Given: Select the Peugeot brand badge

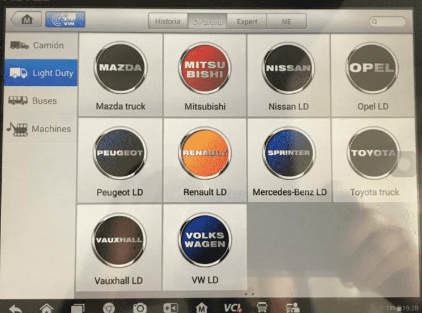Looking at the screenshot, I should 120,153.
